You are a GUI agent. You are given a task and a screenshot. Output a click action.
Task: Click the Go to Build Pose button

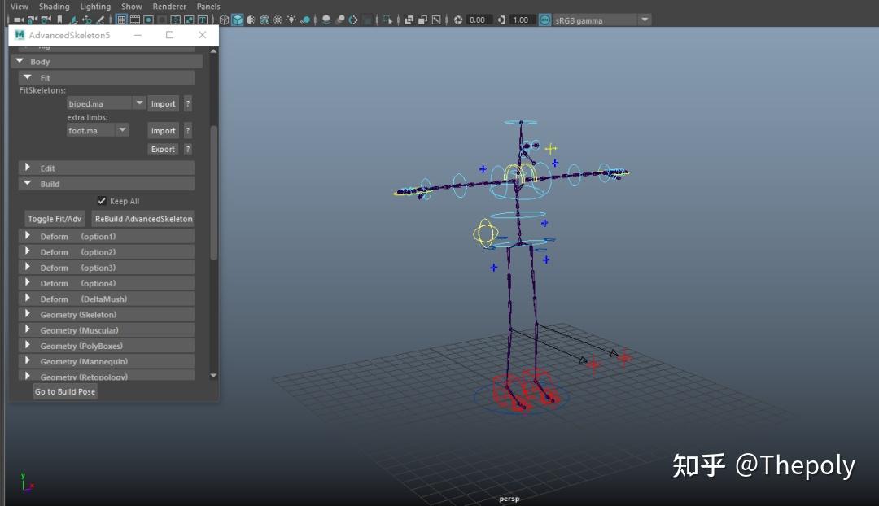click(x=65, y=391)
